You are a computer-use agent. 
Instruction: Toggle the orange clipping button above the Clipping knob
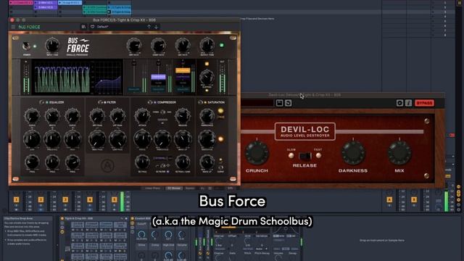coord(207,64)
